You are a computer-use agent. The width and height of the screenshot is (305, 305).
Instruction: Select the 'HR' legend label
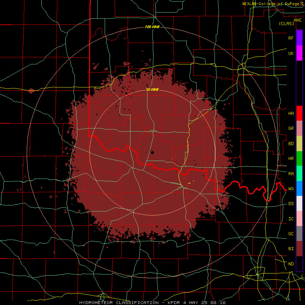(x=291, y=159)
